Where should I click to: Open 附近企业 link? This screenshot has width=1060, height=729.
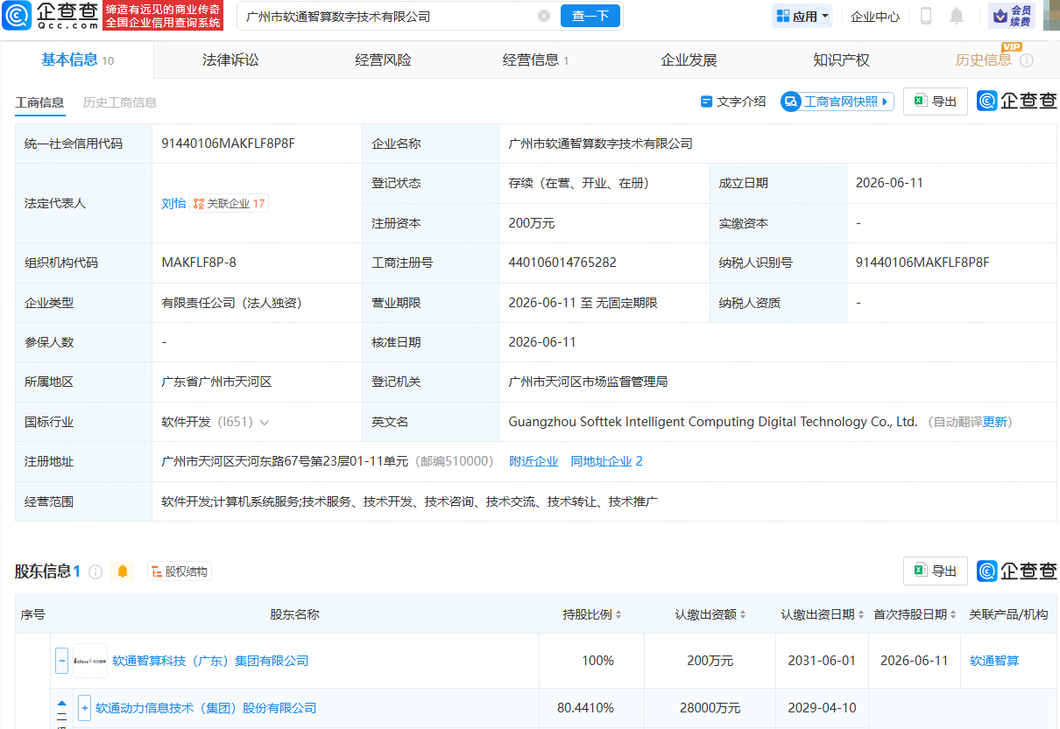pos(534,461)
